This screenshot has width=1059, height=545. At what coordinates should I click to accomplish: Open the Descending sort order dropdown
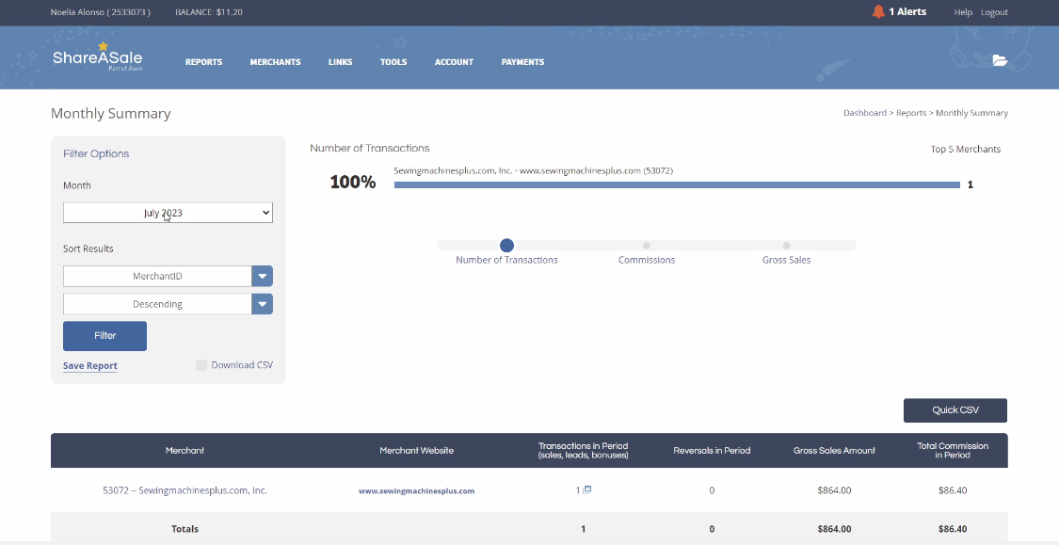tap(168, 304)
